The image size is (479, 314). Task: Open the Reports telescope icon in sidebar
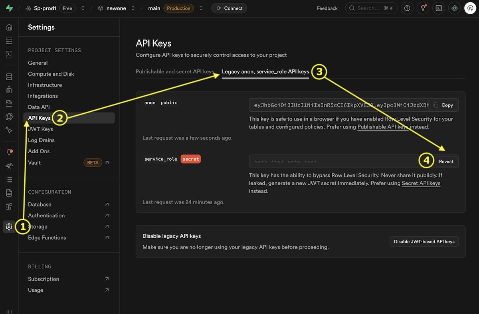click(9, 166)
